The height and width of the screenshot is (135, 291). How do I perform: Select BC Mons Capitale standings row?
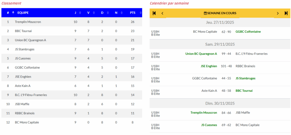[x=27, y=122]
